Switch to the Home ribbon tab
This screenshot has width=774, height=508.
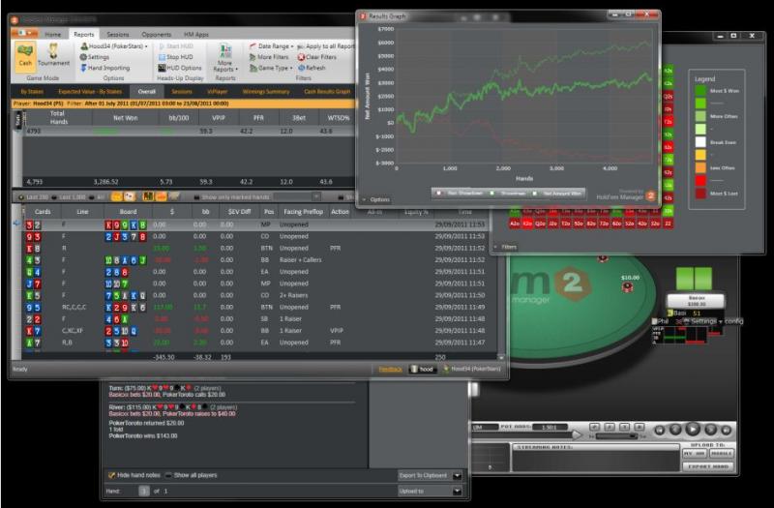click(x=53, y=35)
